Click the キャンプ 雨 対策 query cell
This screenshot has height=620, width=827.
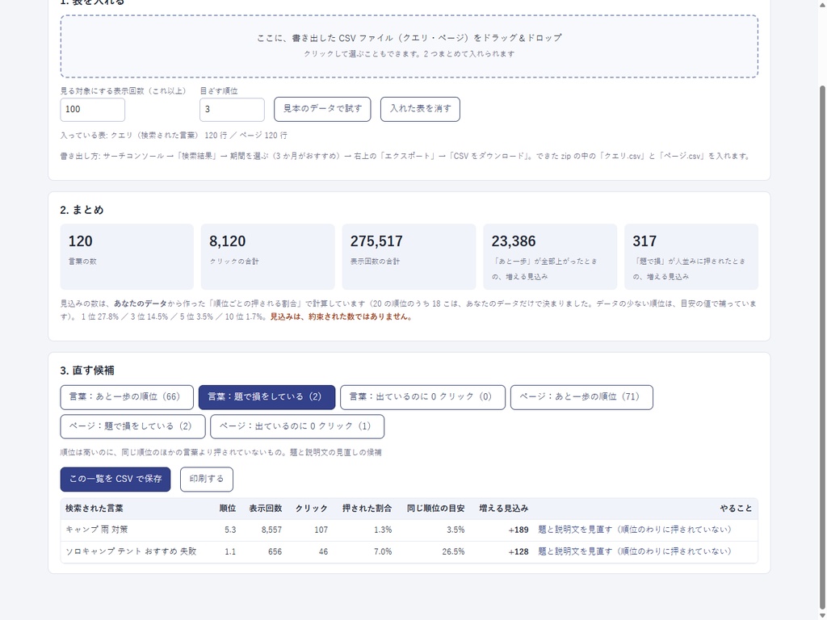tap(97, 530)
